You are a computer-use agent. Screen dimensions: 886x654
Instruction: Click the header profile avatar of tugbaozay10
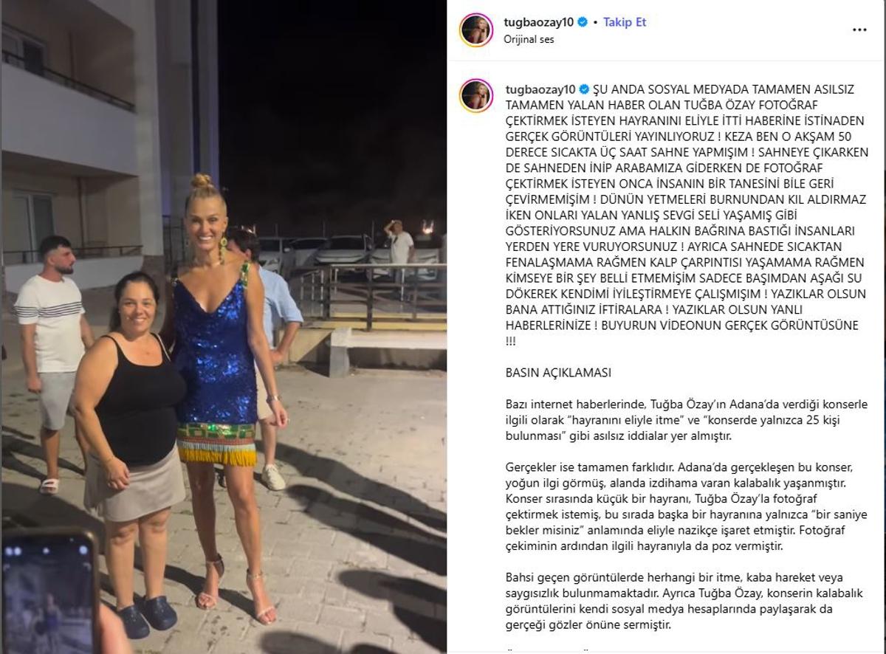coord(476,30)
